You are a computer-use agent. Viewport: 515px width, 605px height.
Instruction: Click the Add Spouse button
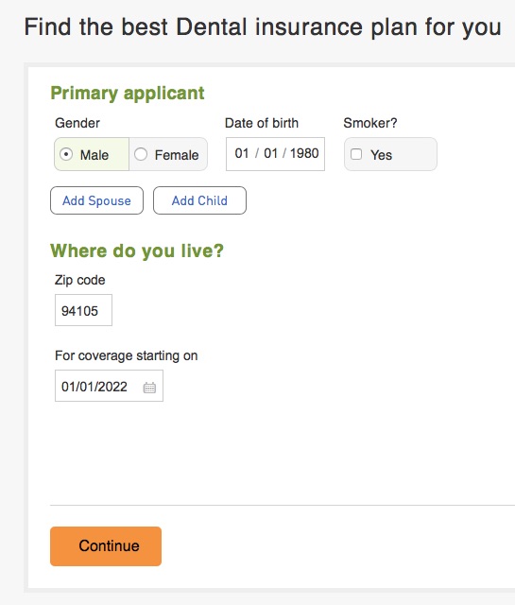pyautogui.click(x=96, y=200)
